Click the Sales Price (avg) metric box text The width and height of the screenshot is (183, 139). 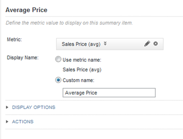point(81,44)
